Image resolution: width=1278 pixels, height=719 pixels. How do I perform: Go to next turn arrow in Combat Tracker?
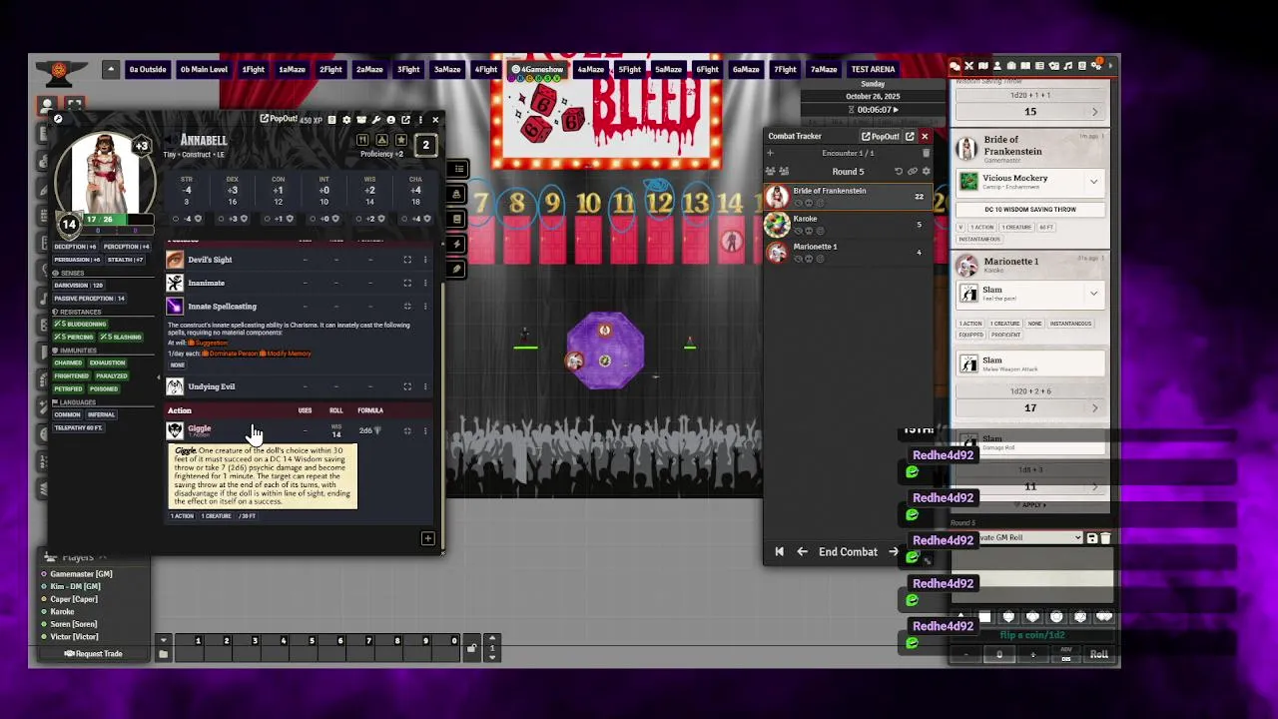click(x=894, y=551)
